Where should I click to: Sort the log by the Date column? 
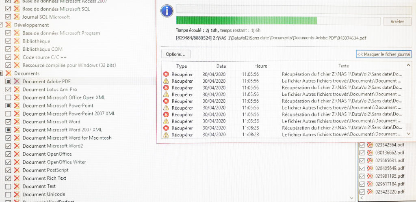click(221, 66)
